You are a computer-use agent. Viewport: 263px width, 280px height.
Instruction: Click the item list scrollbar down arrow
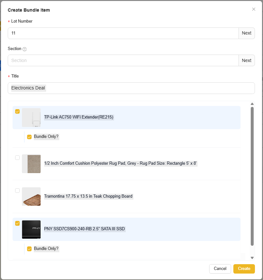click(x=252, y=258)
